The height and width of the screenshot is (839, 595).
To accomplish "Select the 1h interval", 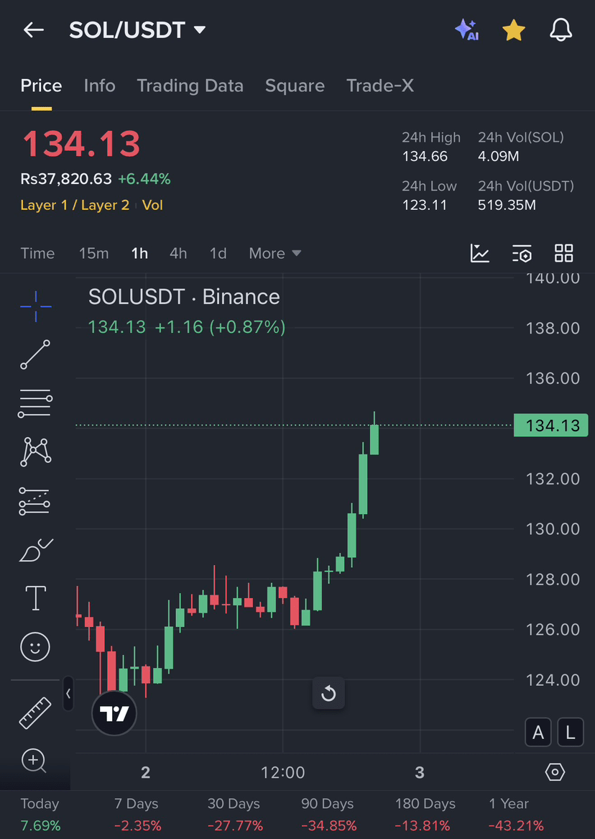I will pyautogui.click(x=139, y=253).
